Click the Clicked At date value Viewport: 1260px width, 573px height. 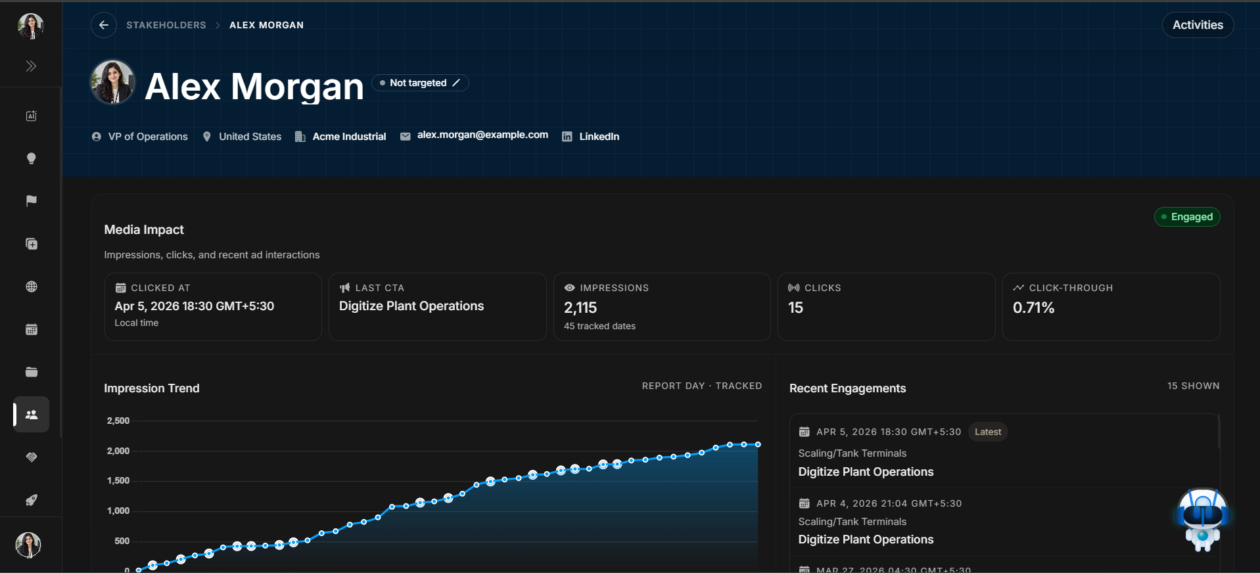point(195,306)
